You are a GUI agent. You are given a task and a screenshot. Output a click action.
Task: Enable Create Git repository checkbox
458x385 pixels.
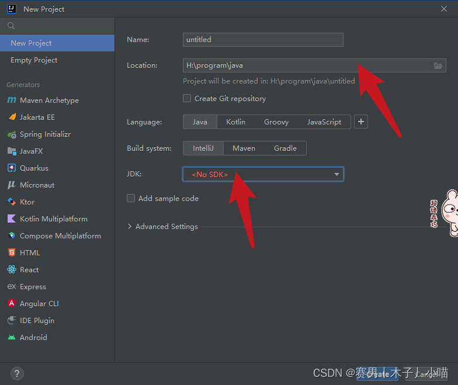[187, 98]
